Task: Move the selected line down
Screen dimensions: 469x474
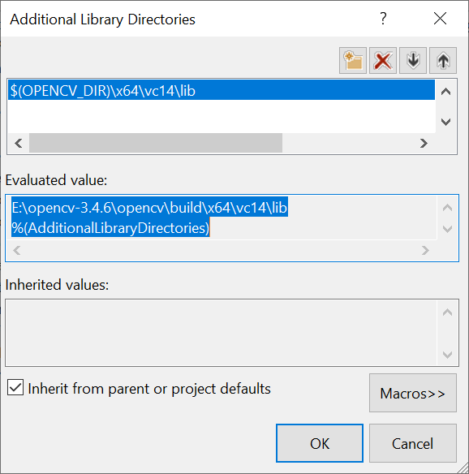Action: click(x=413, y=60)
